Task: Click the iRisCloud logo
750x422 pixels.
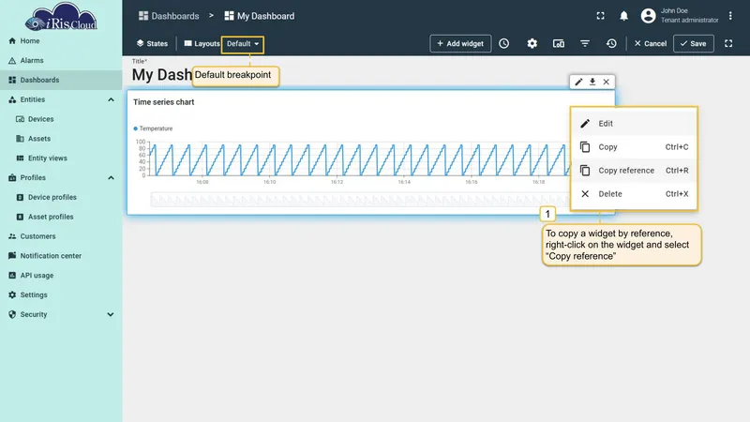Action: (61, 17)
